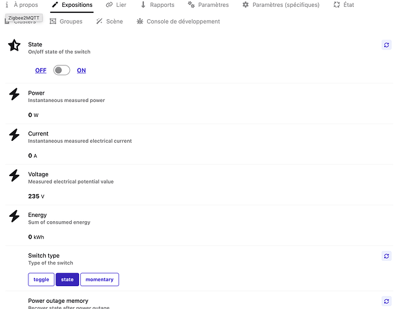This screenshot has width=399, height=309.
Task: Set switch type to state
Action: pos(67,279)
